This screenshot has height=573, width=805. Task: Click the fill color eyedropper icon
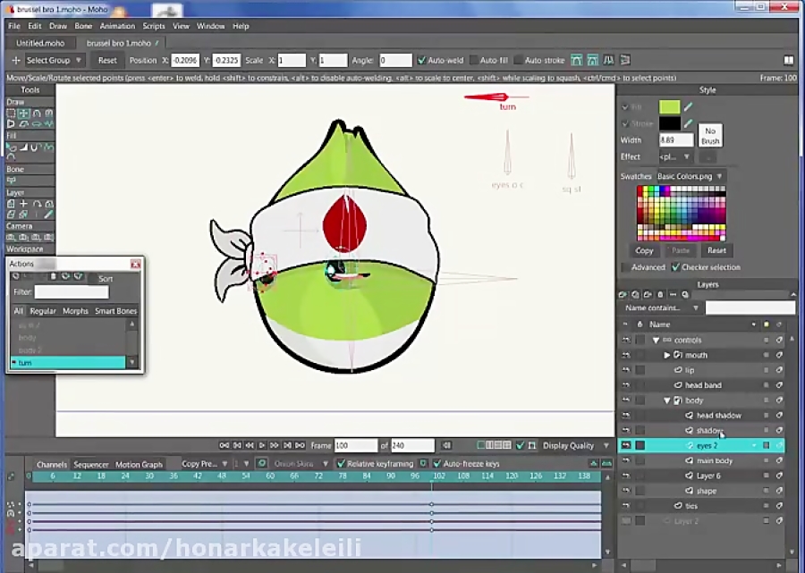(x=690, y=106)
